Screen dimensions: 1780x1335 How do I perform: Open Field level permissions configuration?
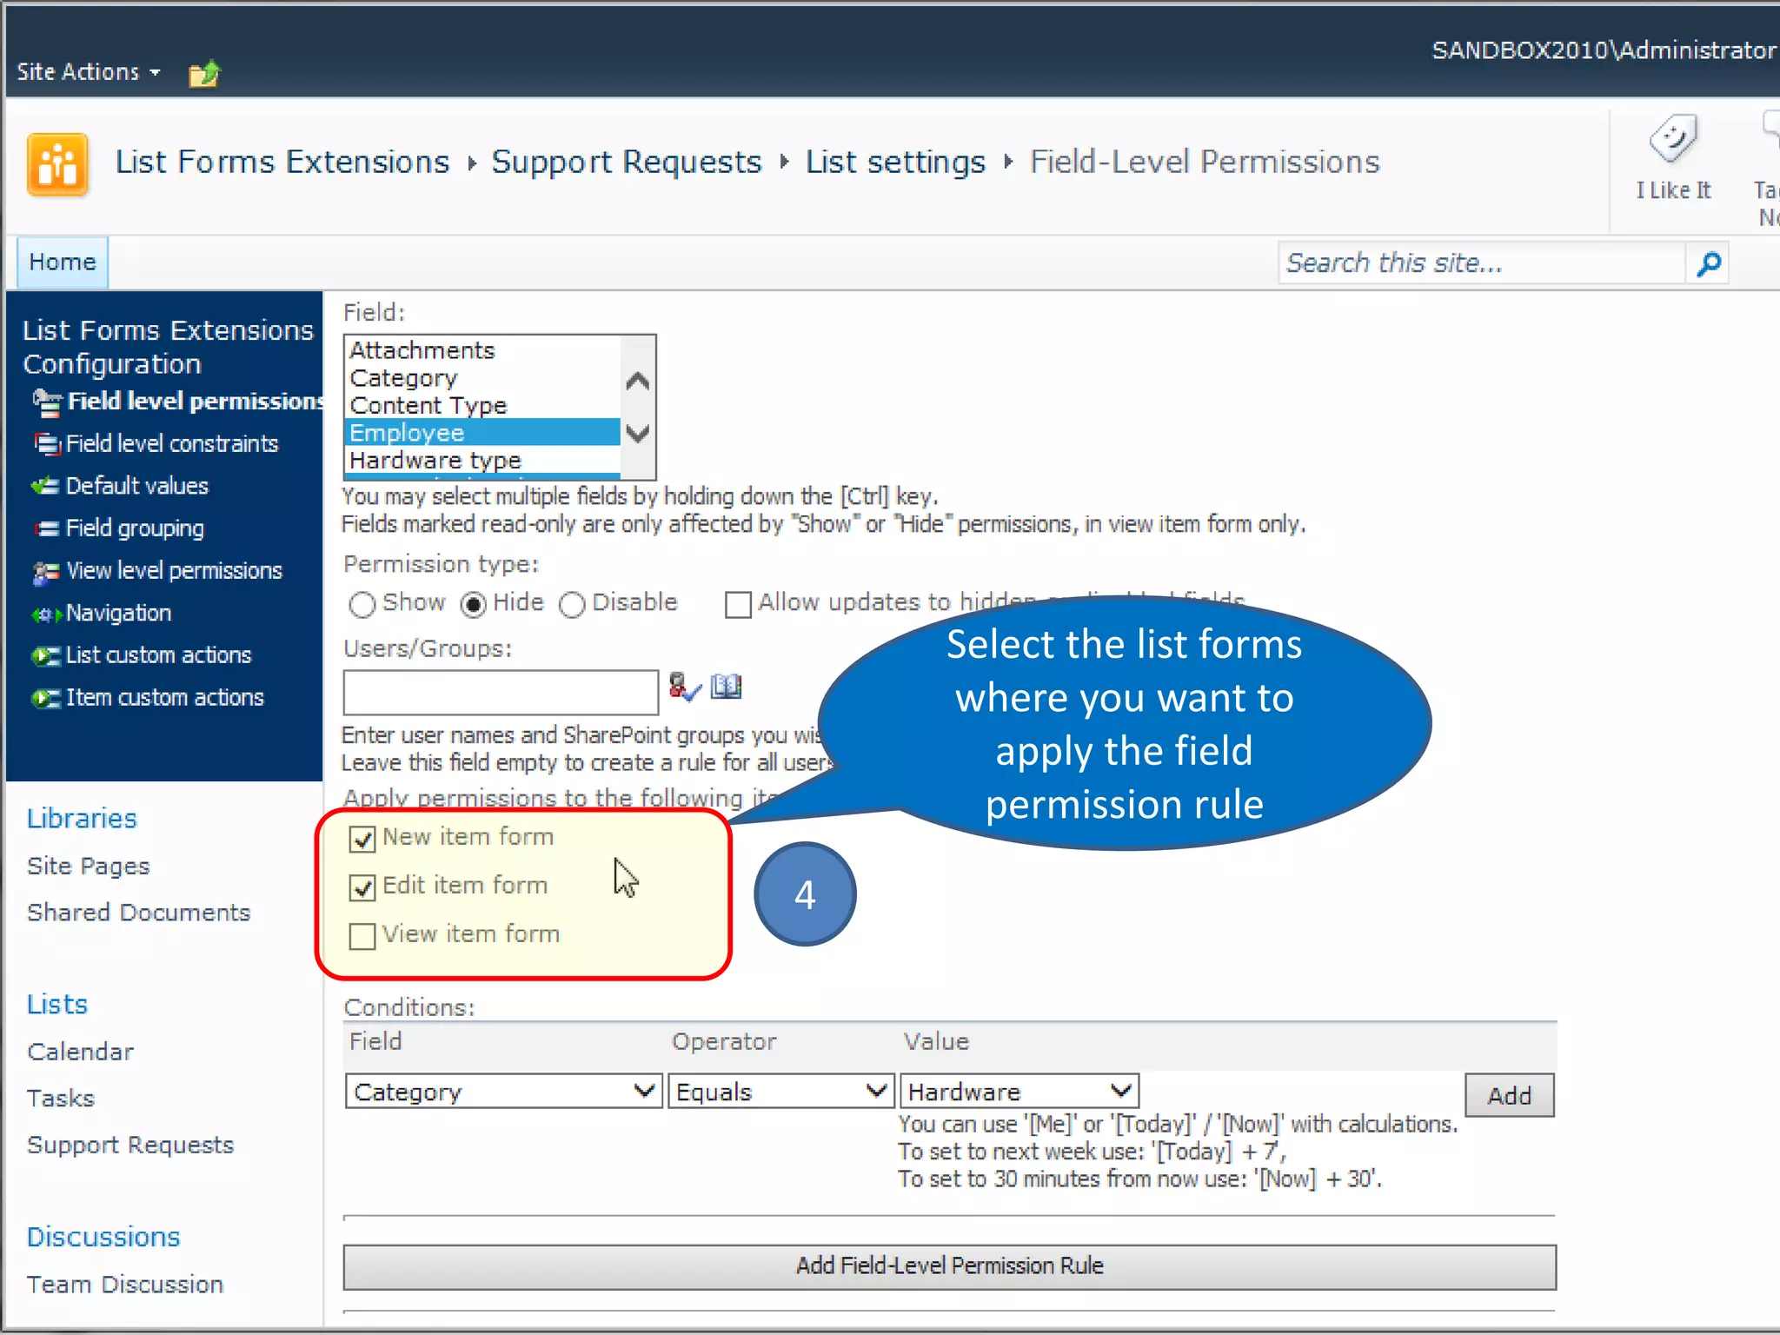point(196,402)
